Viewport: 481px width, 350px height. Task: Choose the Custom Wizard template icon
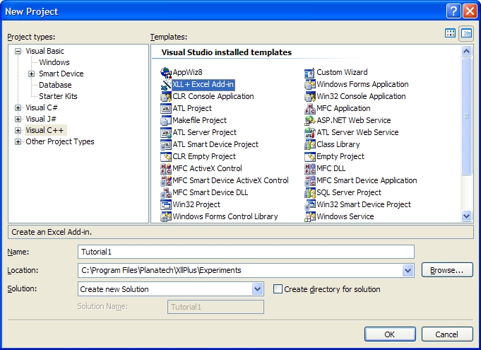pos(310,72)
